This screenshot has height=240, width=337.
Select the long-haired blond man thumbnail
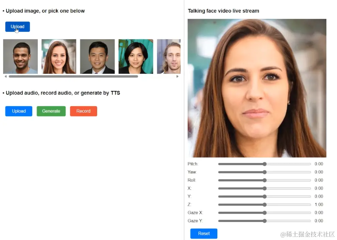(x=169, y=57)
